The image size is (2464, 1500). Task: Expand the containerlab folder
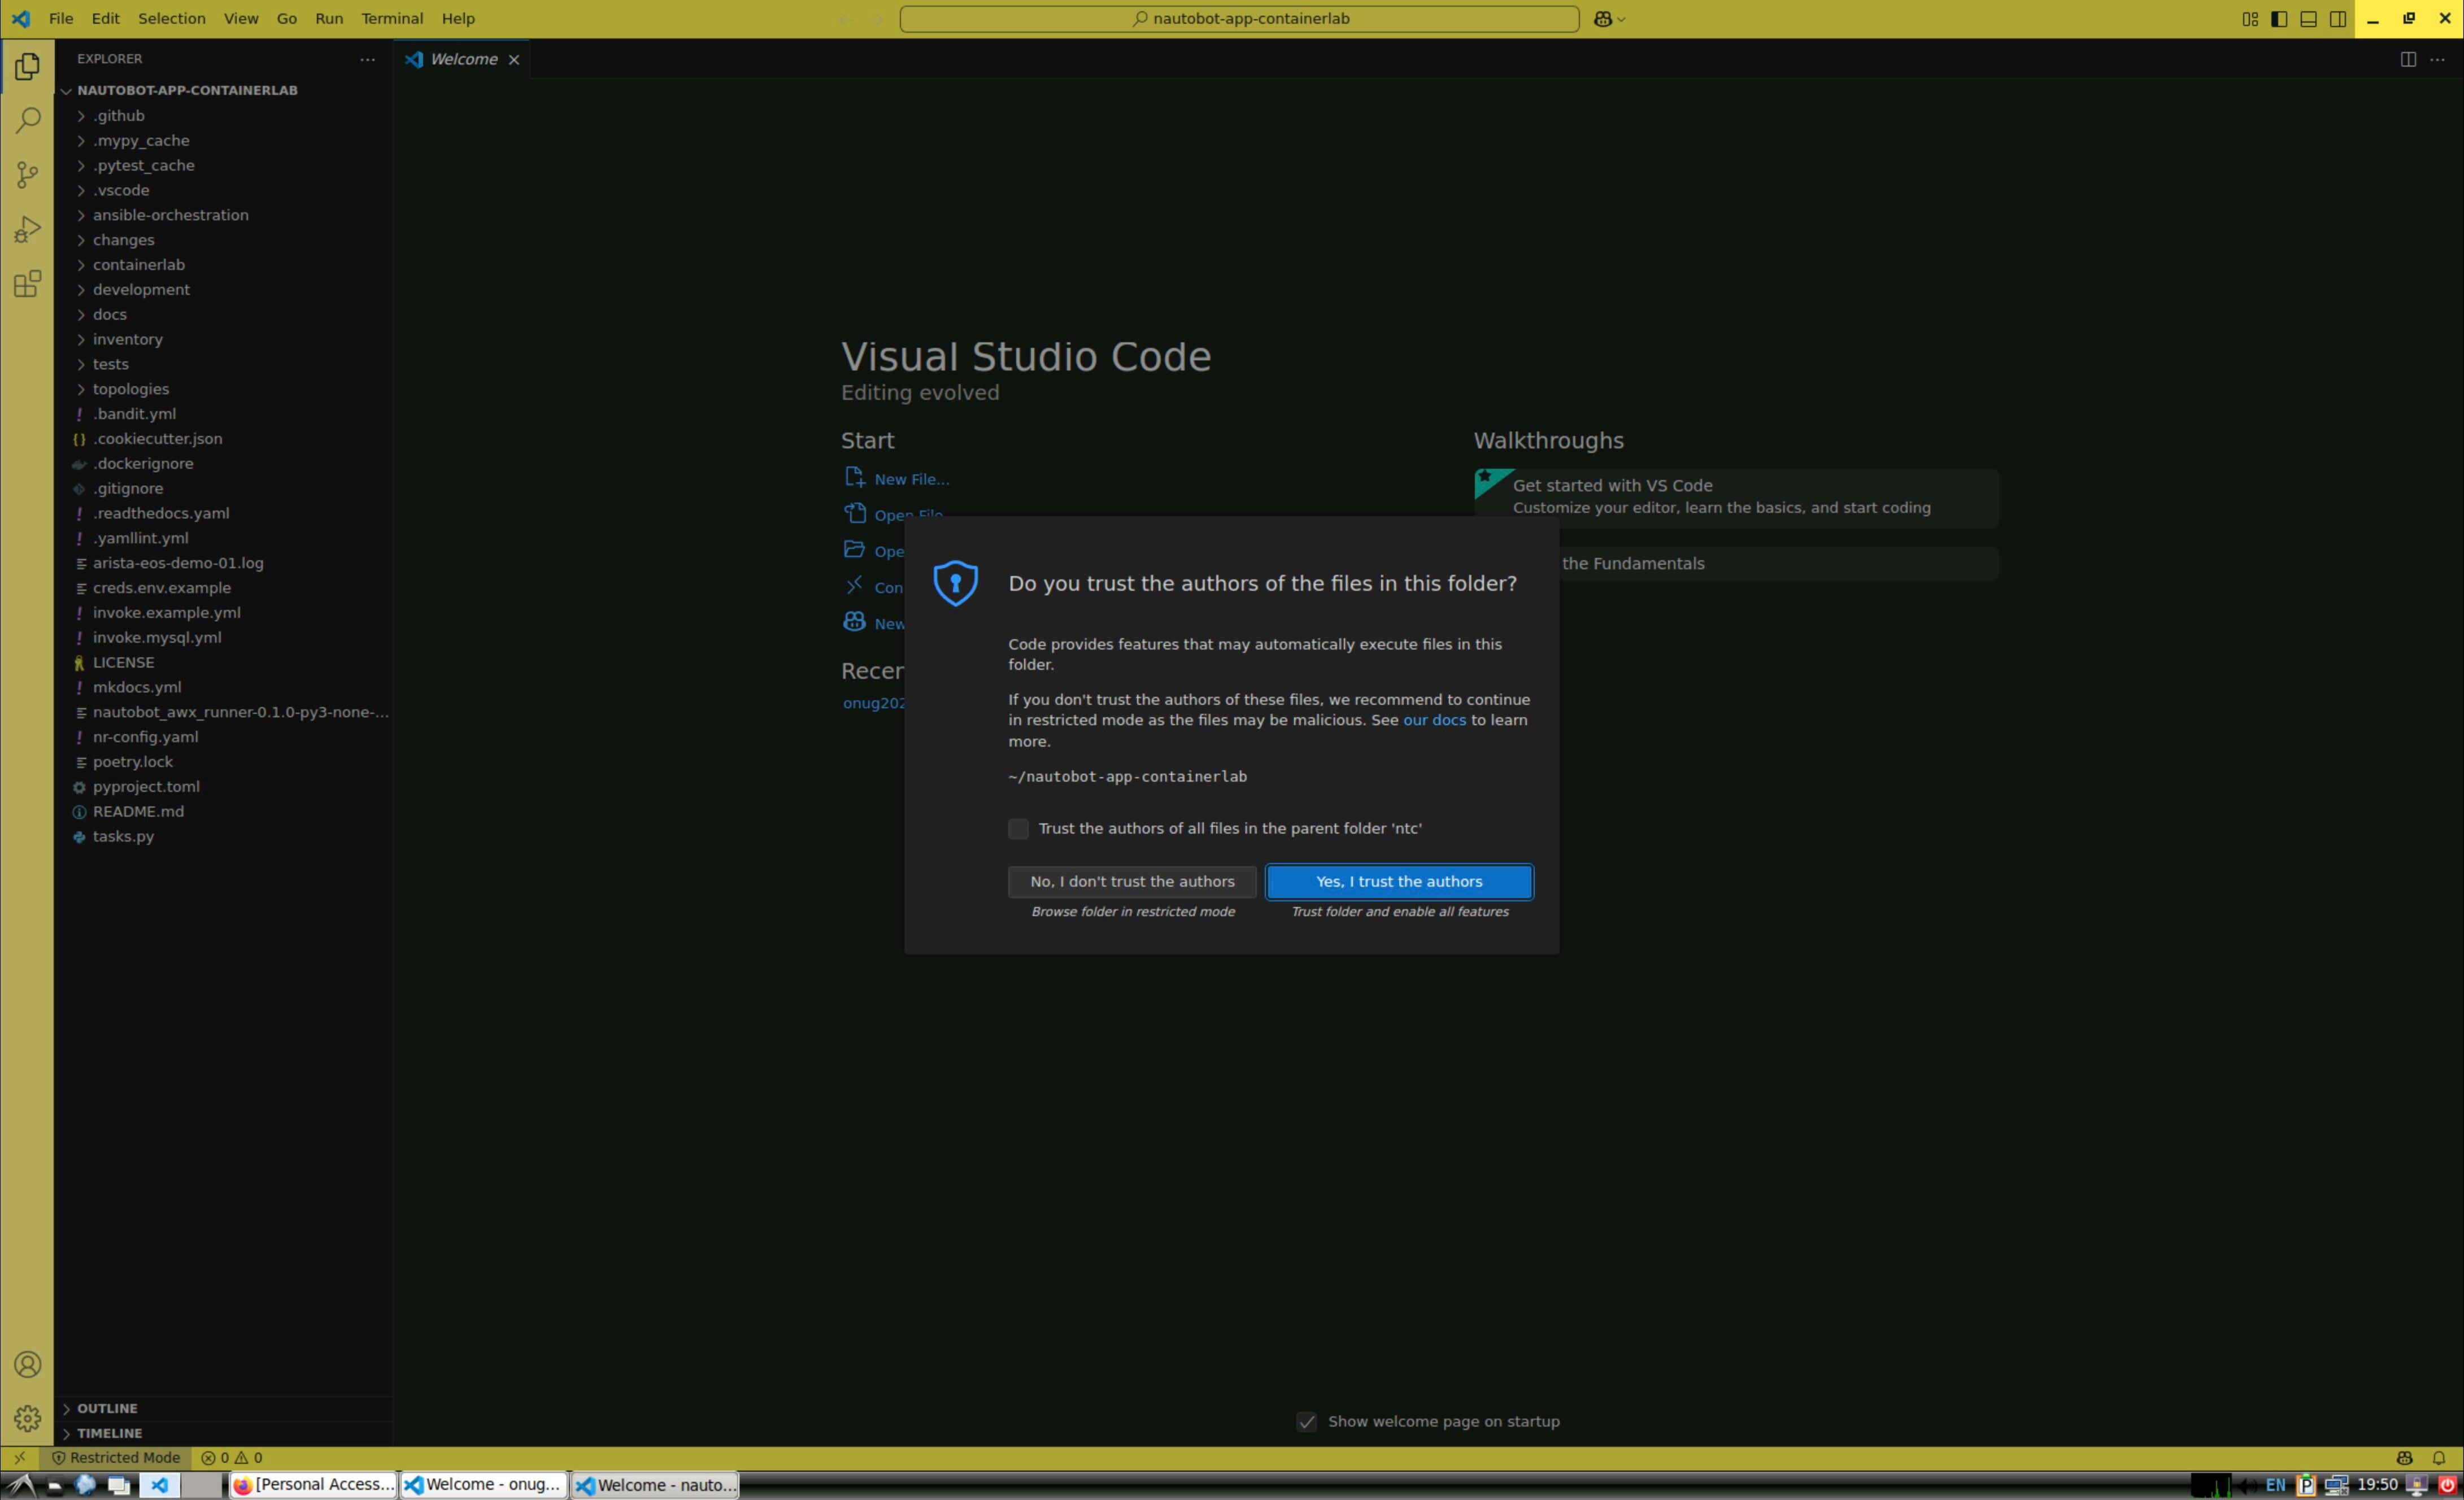coord(139,265)
